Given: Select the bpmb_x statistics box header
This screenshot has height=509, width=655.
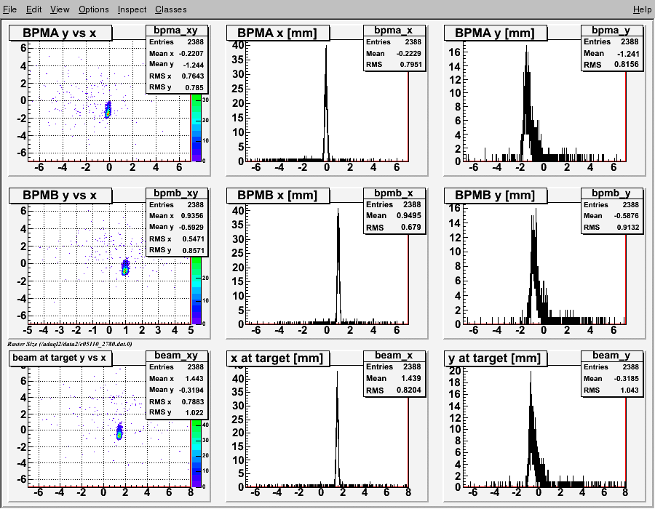Looking at the screenshot, I should pyautogui.click(x=394, y=193).
